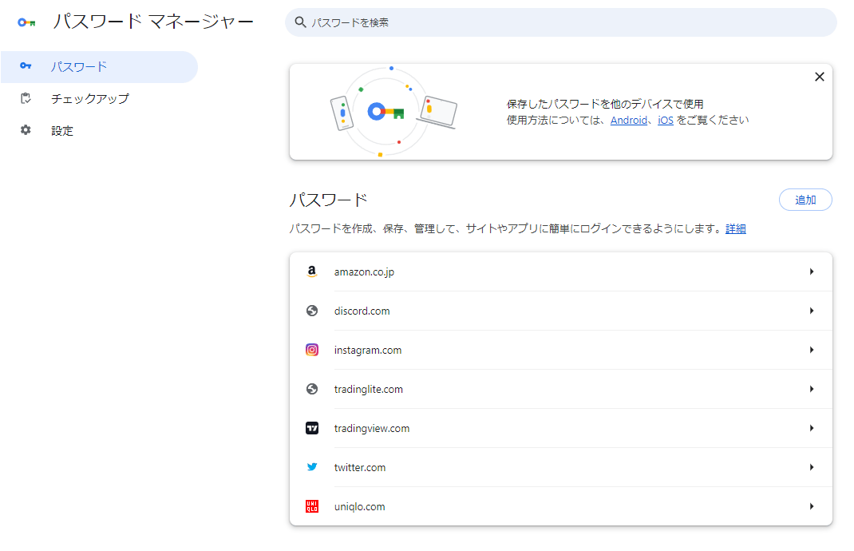Click the Password Manager key logo

coord(26,22)
